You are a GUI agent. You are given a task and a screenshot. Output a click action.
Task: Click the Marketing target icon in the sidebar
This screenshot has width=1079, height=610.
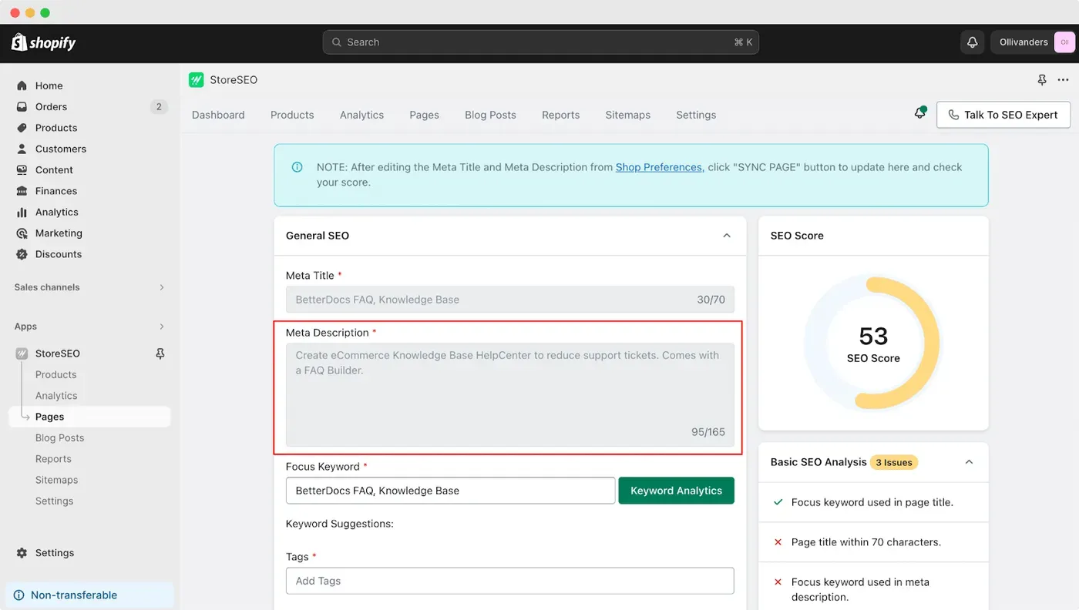click(22, 233)
